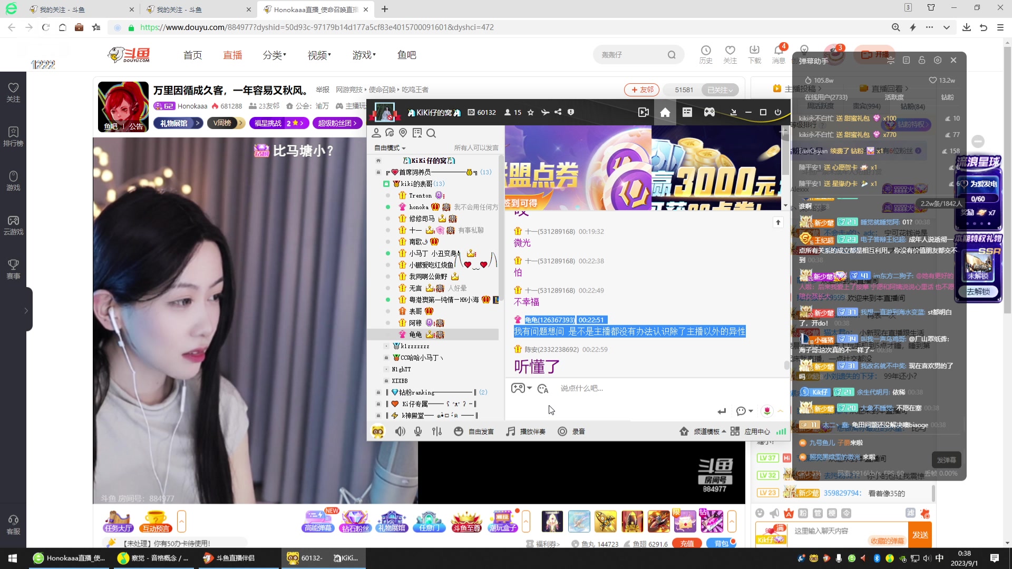Toggle danmaku filter icon in danmaku assistant
This screenshot has width=1012, height=569.
click(891, 61)
